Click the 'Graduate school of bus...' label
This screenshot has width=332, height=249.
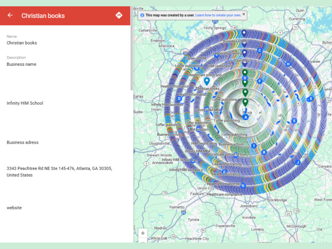click(229, 154)
